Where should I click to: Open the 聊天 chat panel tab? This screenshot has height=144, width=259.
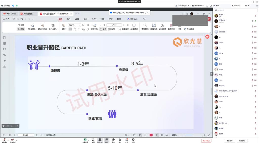(x=216, y=6)
